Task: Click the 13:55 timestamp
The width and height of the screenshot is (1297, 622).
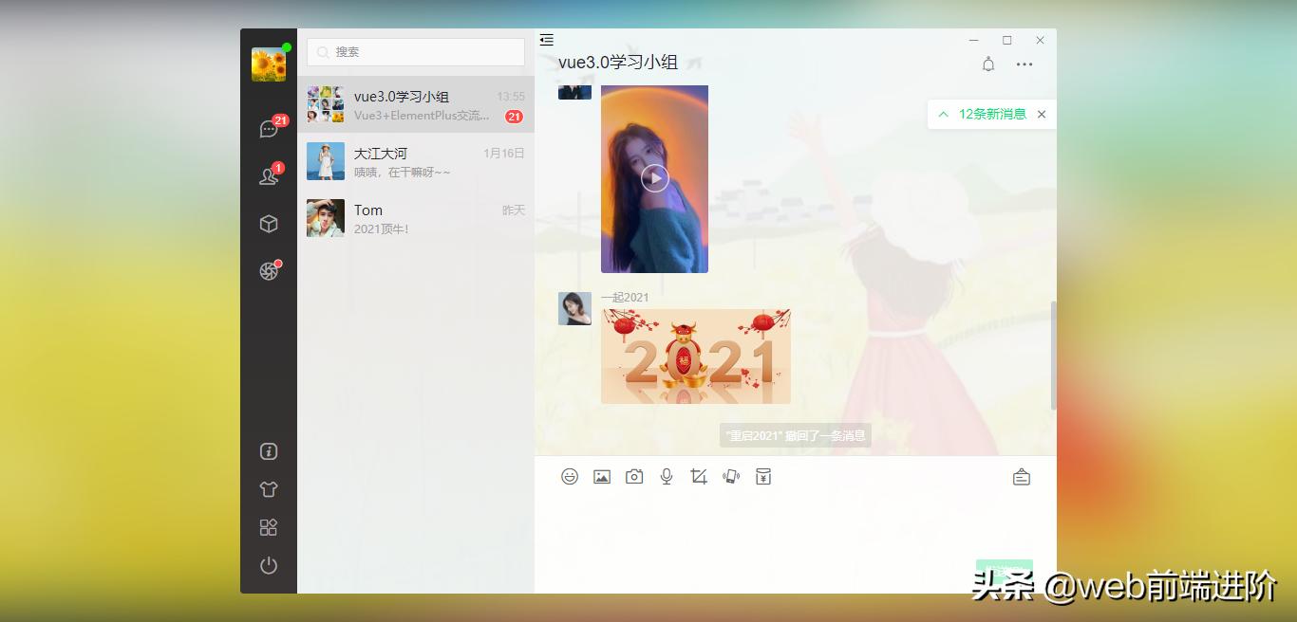Action: [x=511, y=96]
